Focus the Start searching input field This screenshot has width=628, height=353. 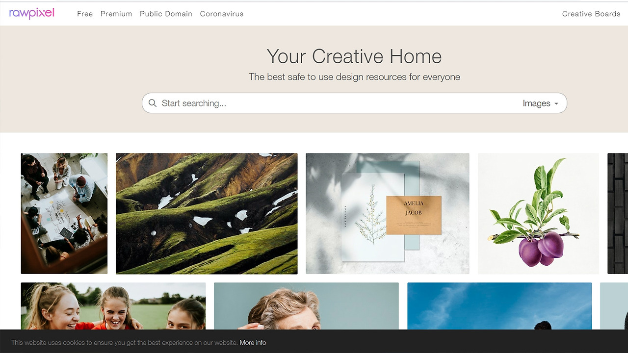339,103
